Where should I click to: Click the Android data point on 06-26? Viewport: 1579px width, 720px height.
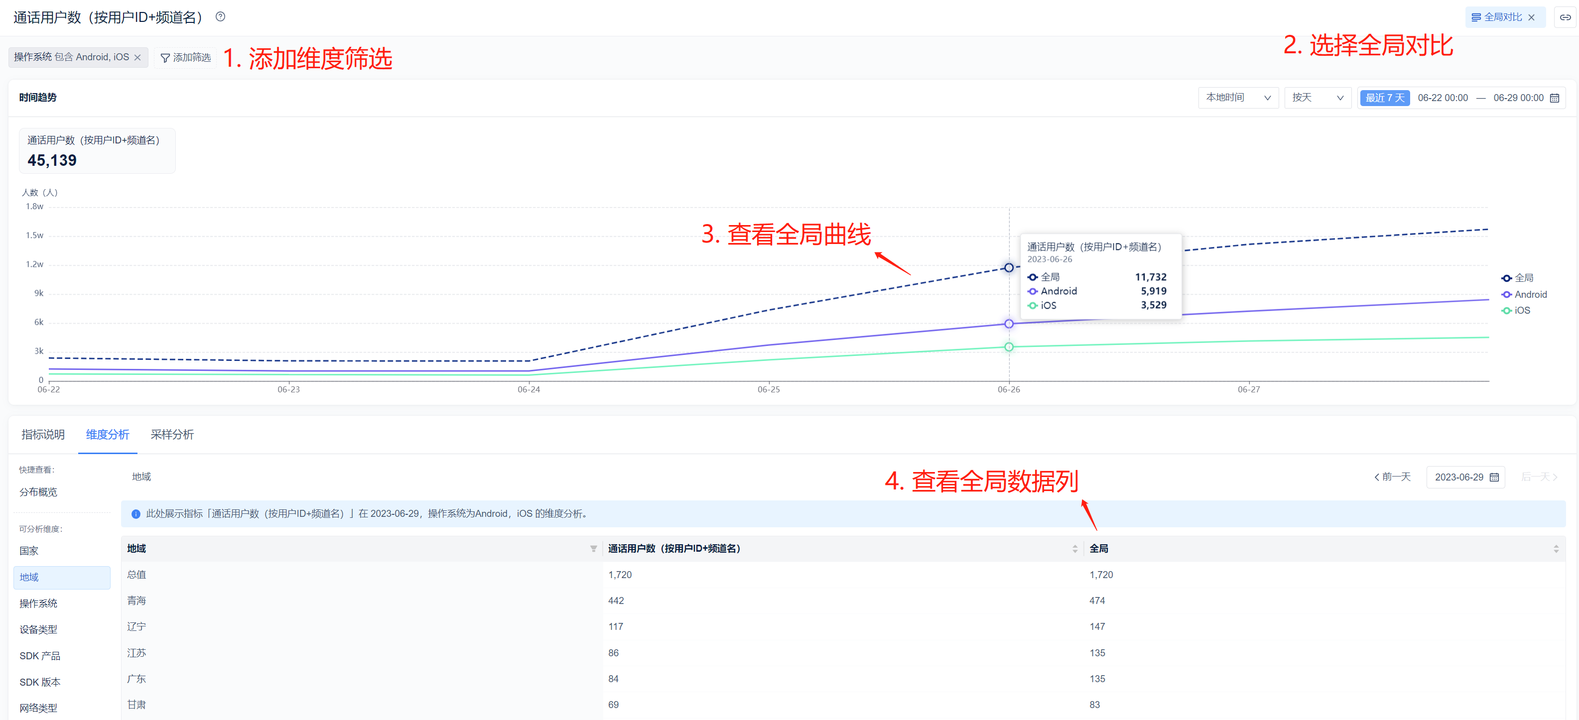coord(1009,324)
